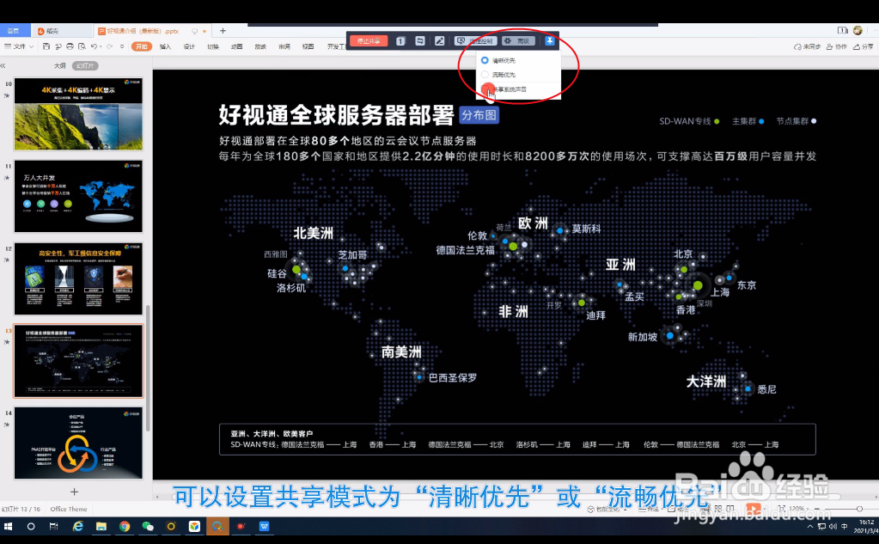Image resolution: width=879 pixels, height=544 pixels.
Task: Open slide 11 thumbnail 万人大并发
Action: 78,196
